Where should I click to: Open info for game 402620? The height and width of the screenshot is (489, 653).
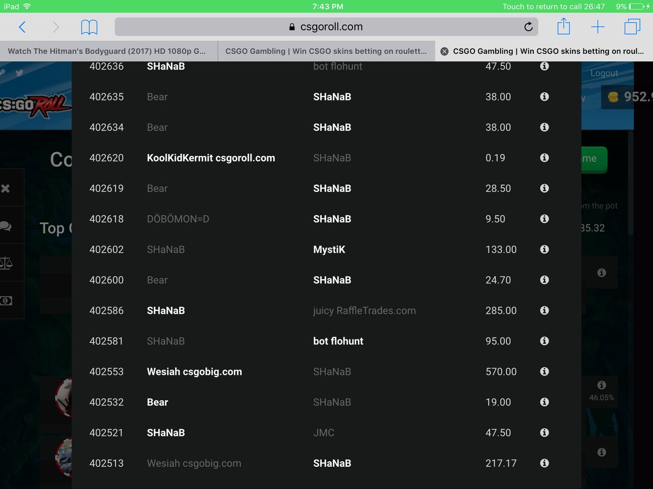pyautogui.click(x=544, y=158)
